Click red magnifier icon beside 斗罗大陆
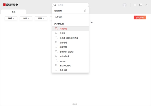151x106 pixels. tap(56, 29)
